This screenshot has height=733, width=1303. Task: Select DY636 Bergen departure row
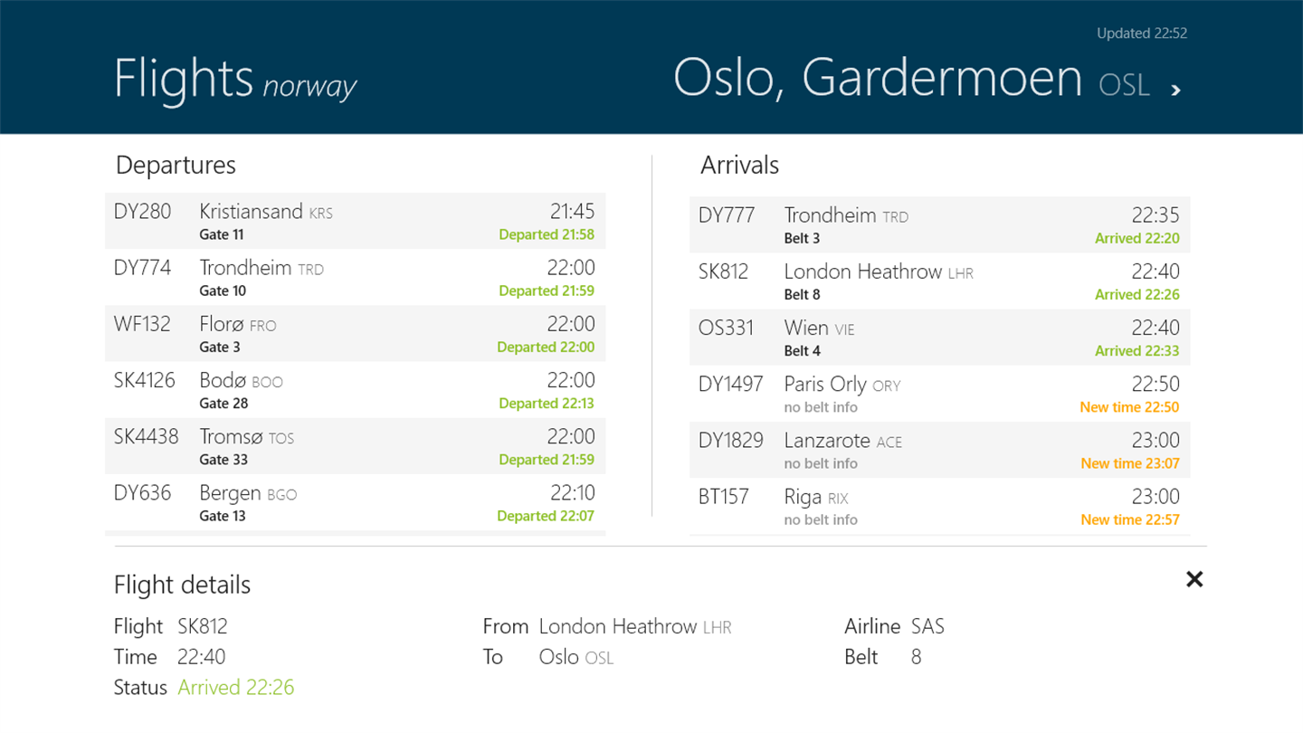coord(355,502)
